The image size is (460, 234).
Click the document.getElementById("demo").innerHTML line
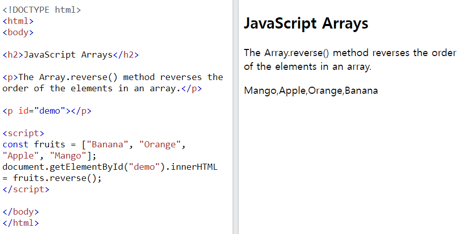[x=110, y=167]
